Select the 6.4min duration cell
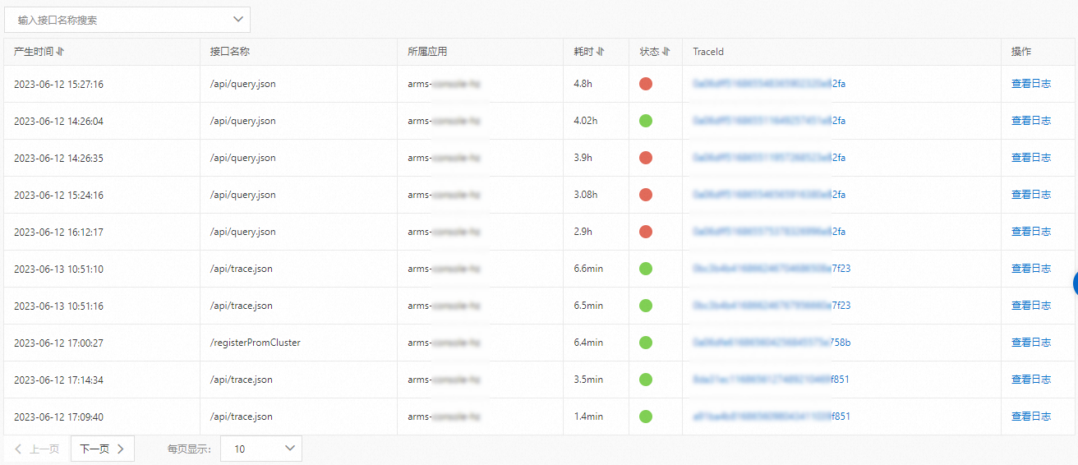The height and width of the screenshot is (465, 1078). coord(588,343)
